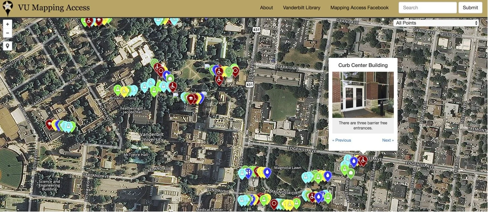
Task: Click Previous in the Curb Center popup
Action: click(x=341, y=140)
